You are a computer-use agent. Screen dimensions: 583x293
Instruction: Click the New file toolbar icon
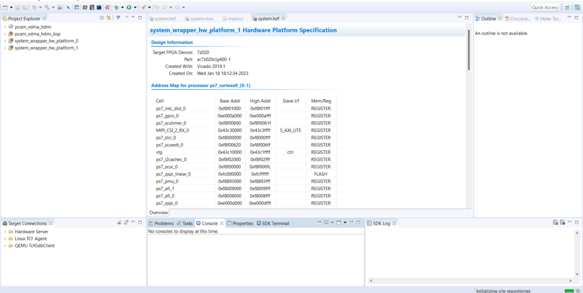(x=5, y=7)
